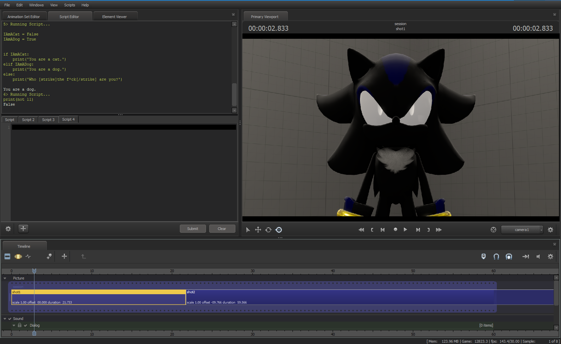The height and width of the screenshot is (344, 561).
Task: Click into the script input line
Action: click(124, 127)
